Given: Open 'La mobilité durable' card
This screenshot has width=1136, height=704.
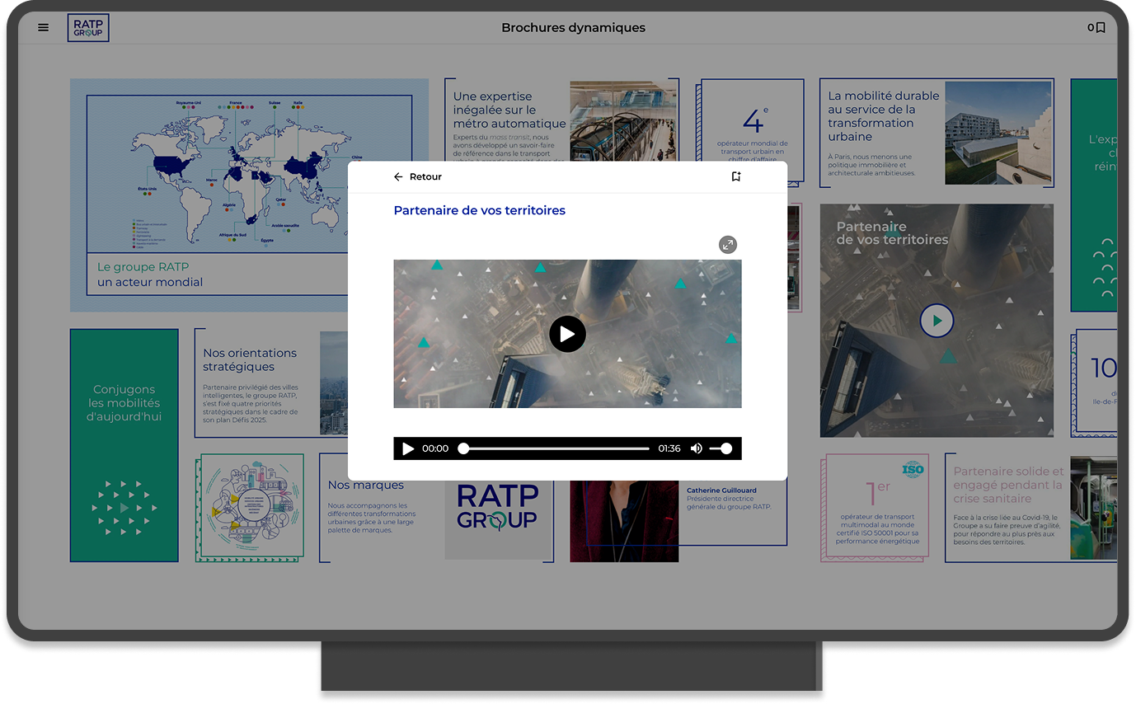Looking at the screenshot, I should click(936, 134).
